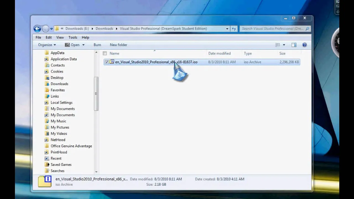Open the File menu

tap(38, 37)
